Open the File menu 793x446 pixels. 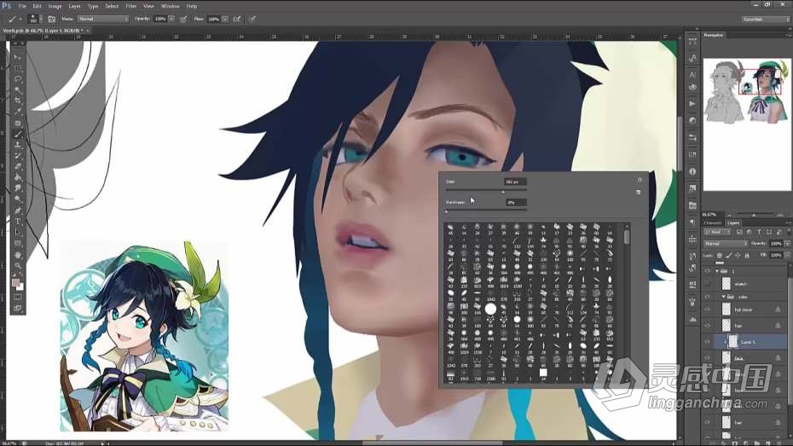pos(22,6)
